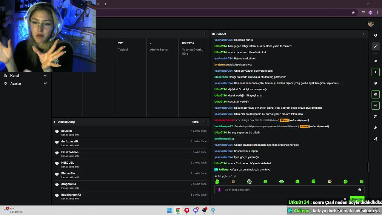Click Emirrhaannn in the activity feed

click(x=70, y=152)
